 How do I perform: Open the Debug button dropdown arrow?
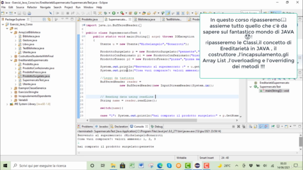pos(109,13)
